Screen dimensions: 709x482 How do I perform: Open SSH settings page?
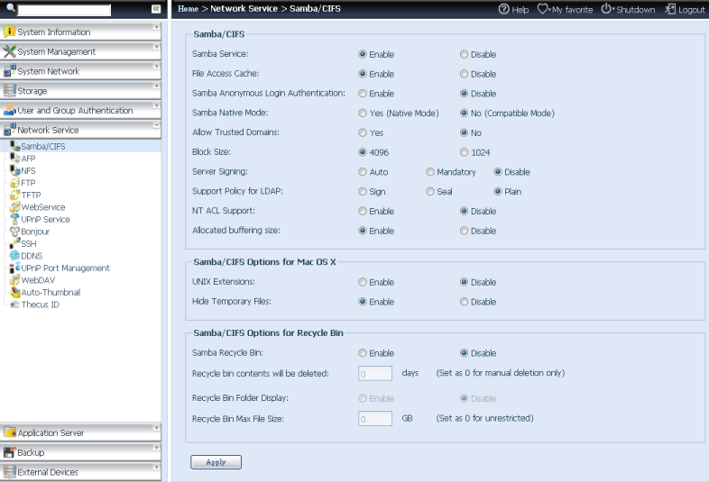tap(29, 243)
